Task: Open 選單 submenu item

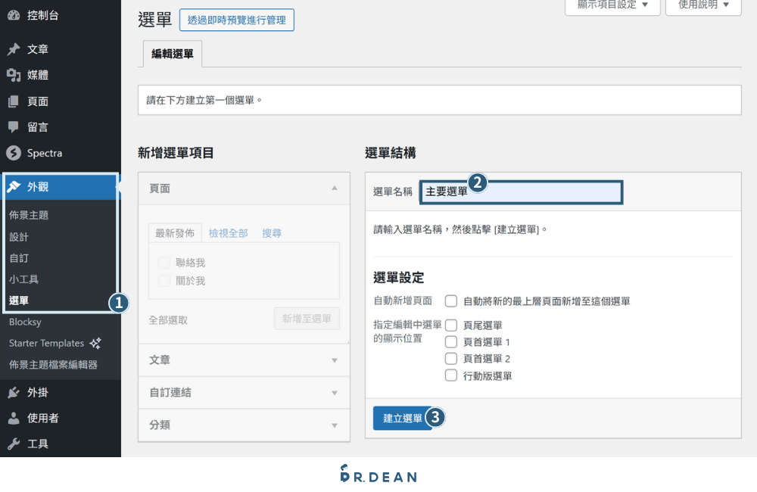Action: pos(19,300)
